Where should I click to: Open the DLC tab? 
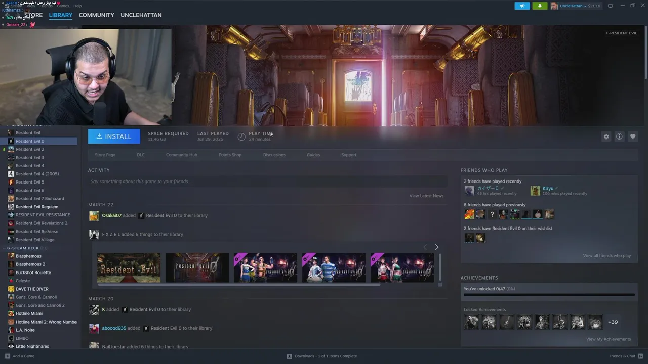[x=141, y=155]
